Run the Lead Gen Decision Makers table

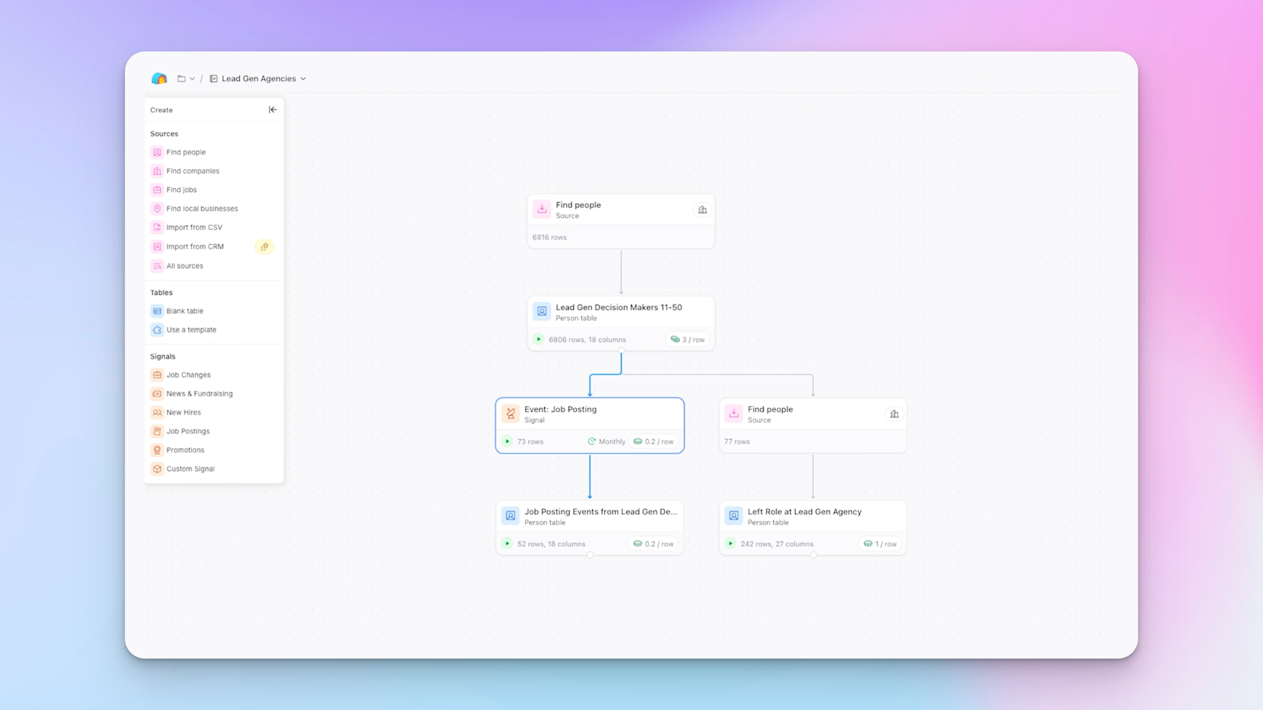pyautogui.click(x=538, y=340)
